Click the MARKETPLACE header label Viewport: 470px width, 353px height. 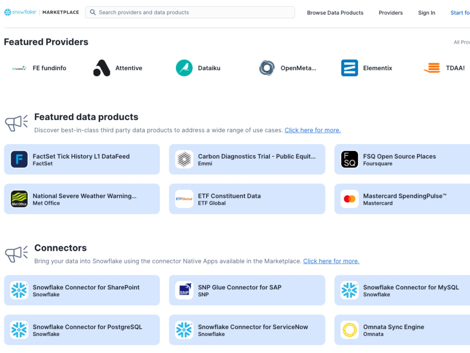tap(61, 12)
